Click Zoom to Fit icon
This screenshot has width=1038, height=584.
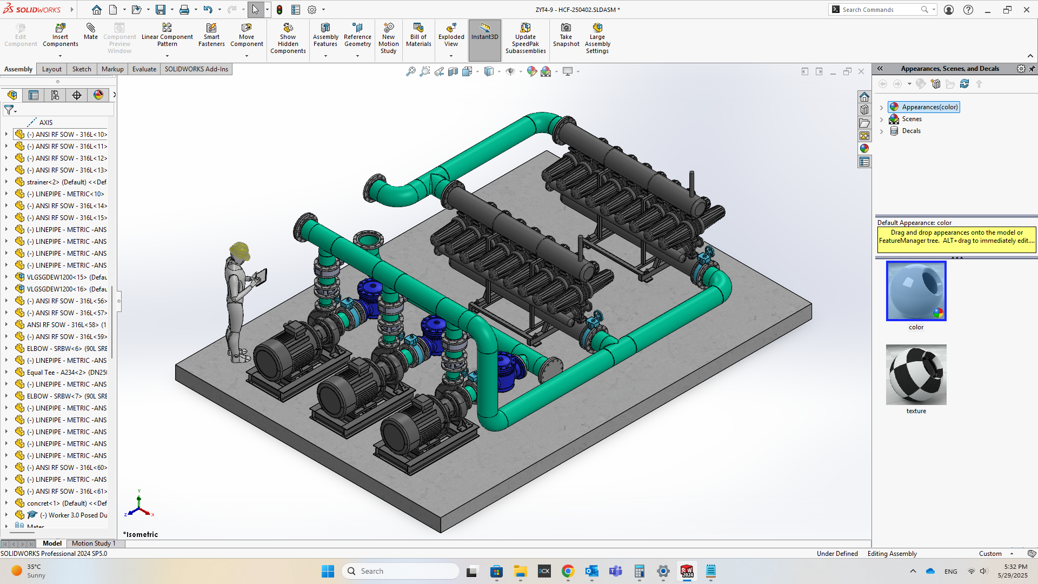(x=411, y=71)
